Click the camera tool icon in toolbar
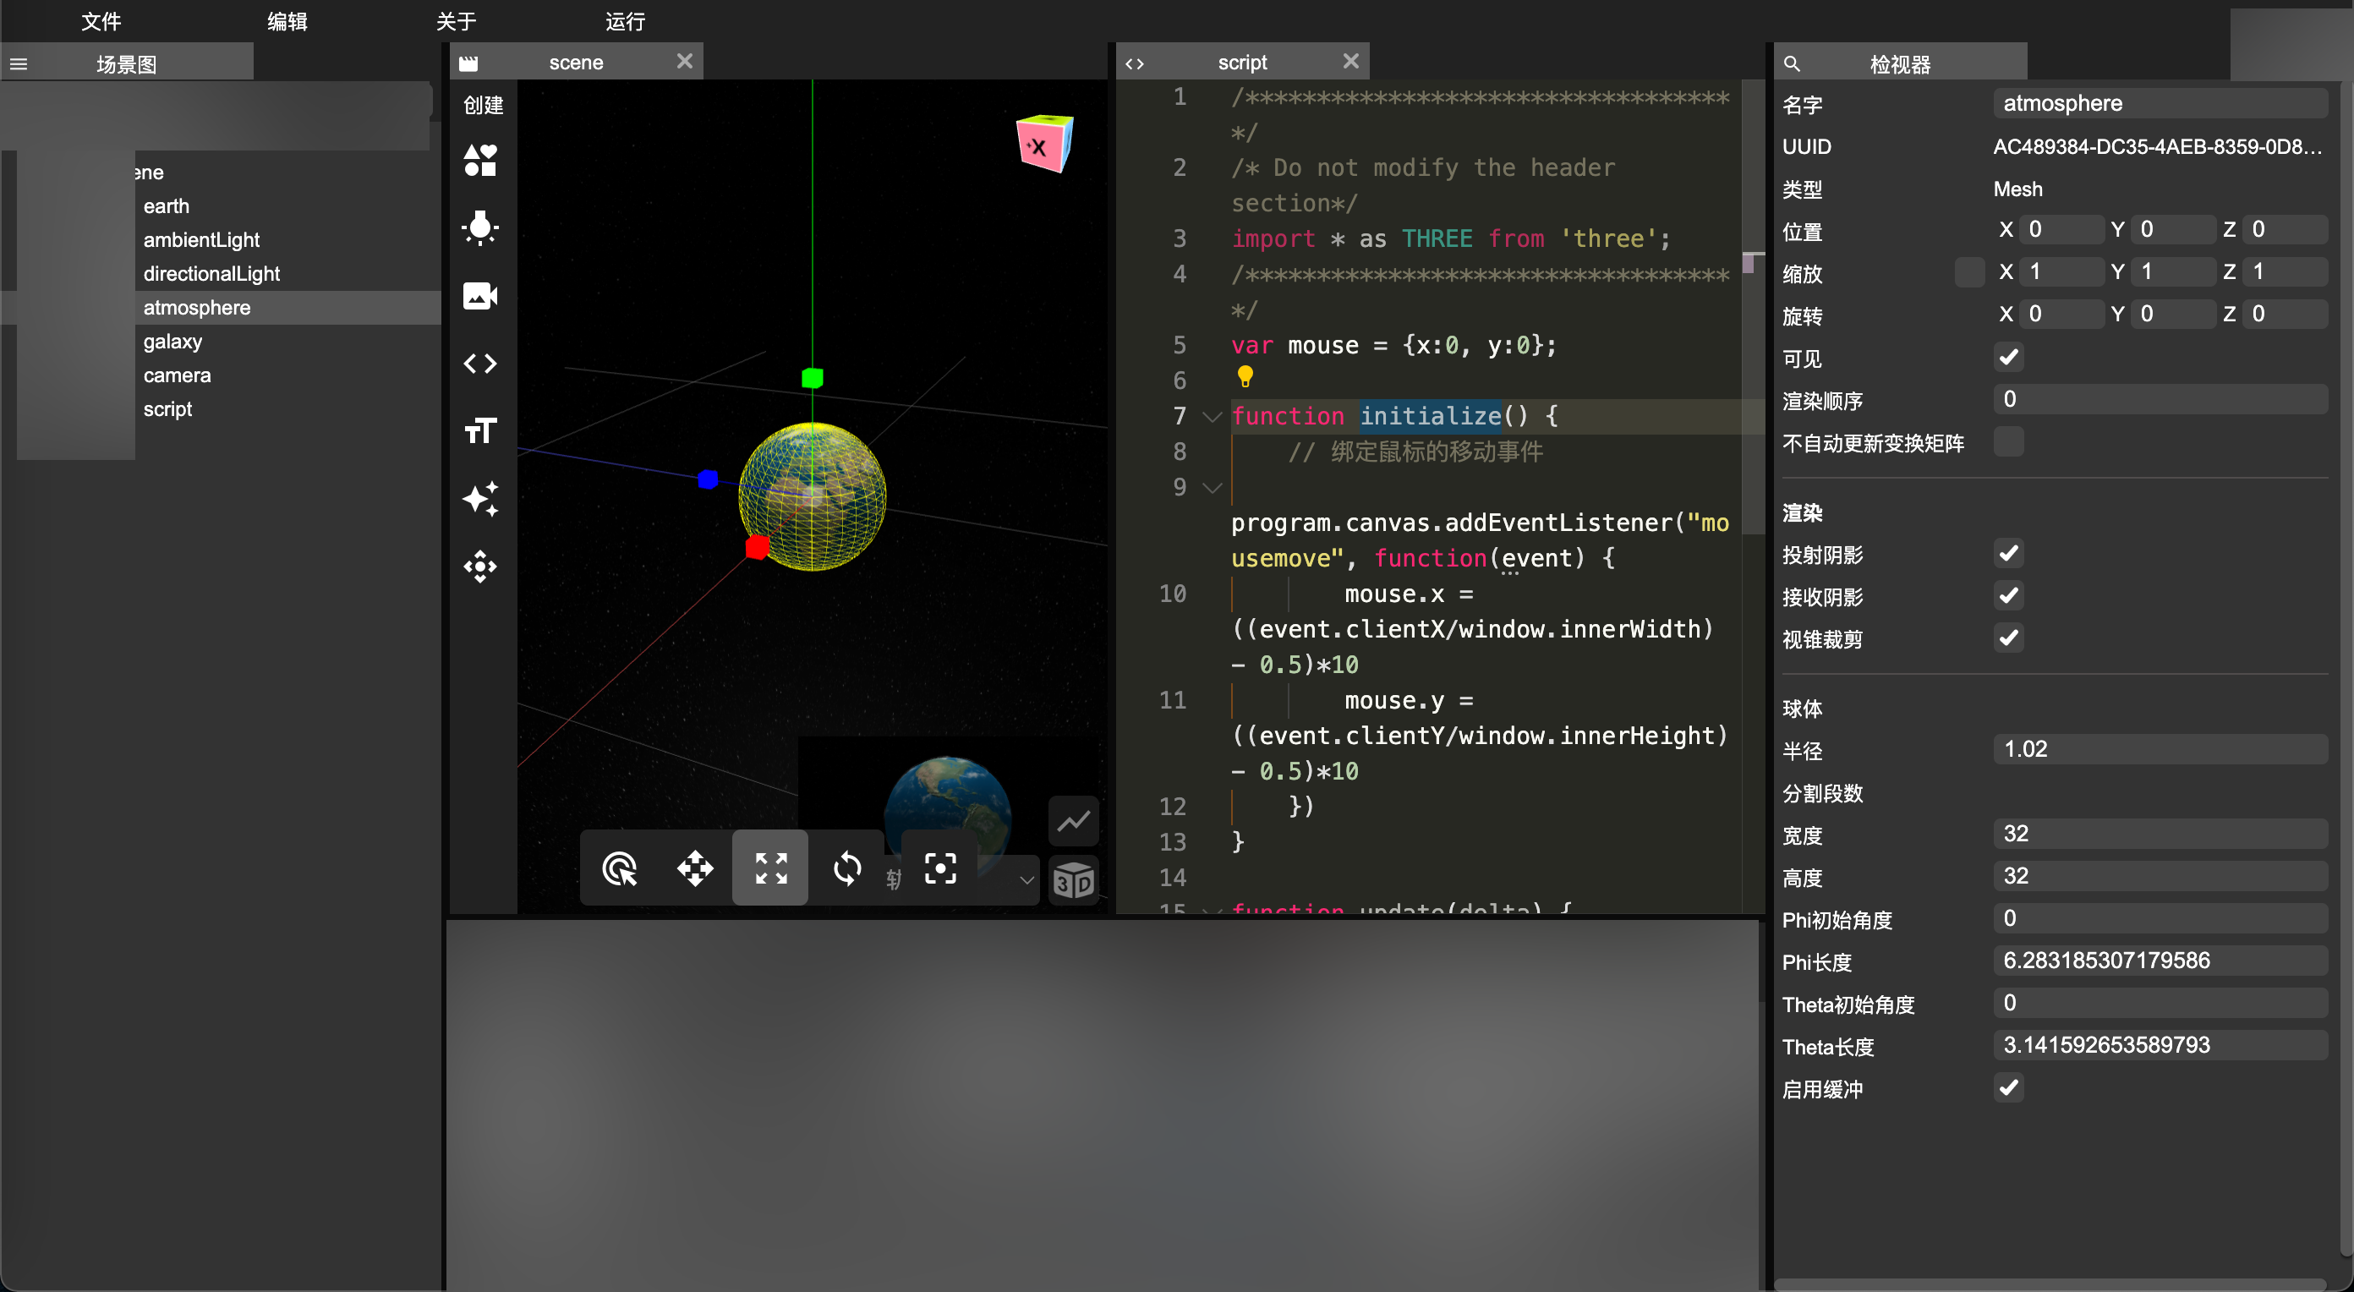Viewport: 2354px width, 1292px height. pyautogui.click(x=480, y=293)
